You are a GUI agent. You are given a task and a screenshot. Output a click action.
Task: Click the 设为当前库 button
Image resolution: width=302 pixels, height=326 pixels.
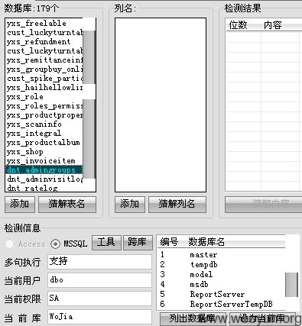[262, 319]
